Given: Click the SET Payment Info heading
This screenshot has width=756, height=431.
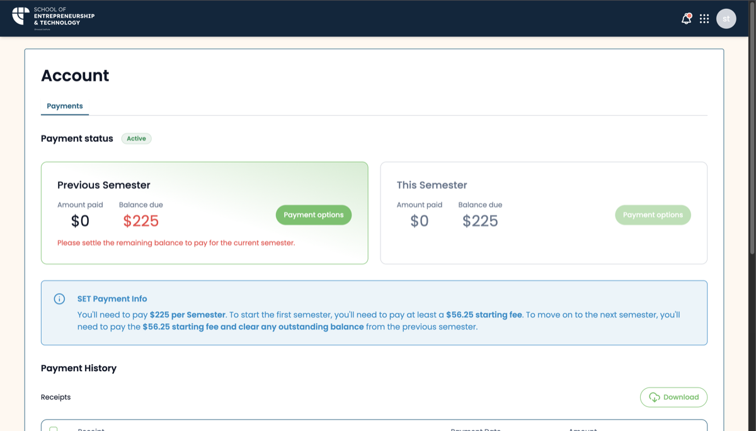Looking at the screenshot, I should pos(112,299).
